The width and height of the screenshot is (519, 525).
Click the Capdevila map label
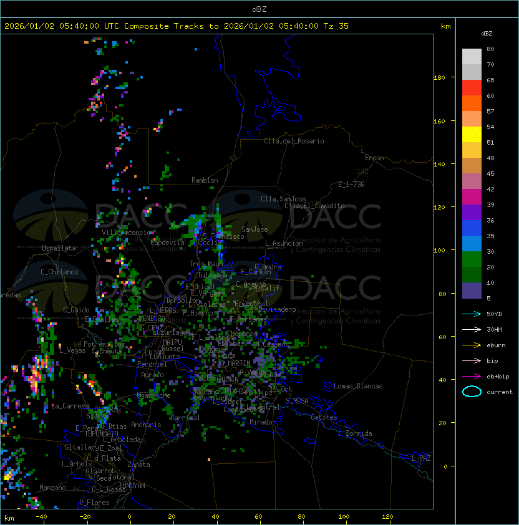tap(168, 243)
